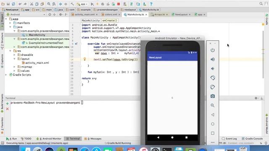Switch to the Arrays.kt editor tab

click(x=159, y=15)
